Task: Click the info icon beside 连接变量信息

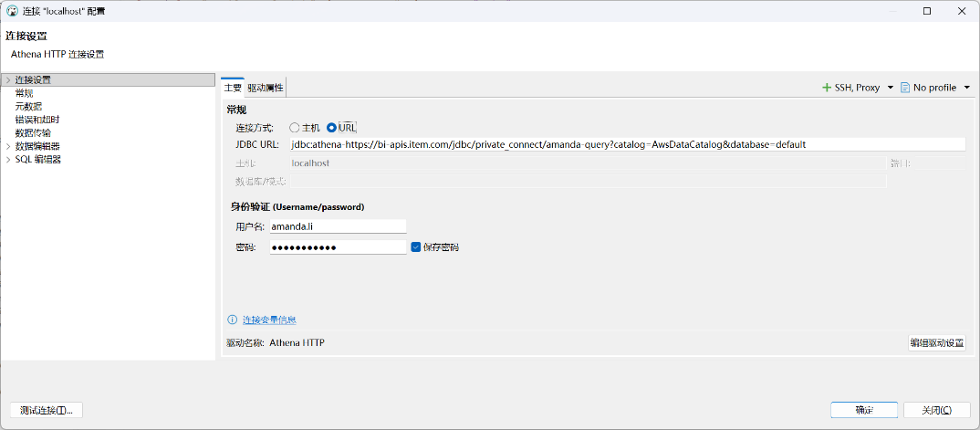Action: tap(233, 320)
